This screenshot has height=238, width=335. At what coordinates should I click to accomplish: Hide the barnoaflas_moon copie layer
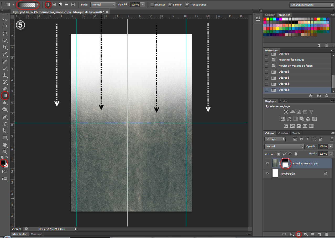[267, 163]
